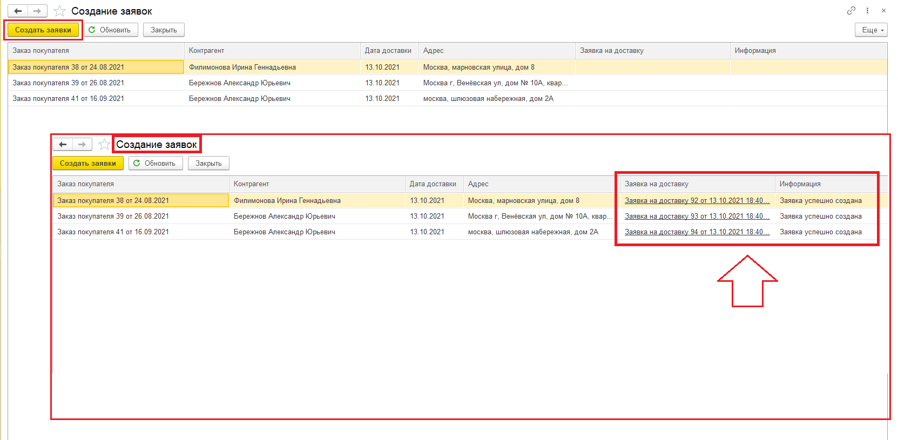Click Филимонова Ирина Геннадьевна in inset form

coord(287,200)
